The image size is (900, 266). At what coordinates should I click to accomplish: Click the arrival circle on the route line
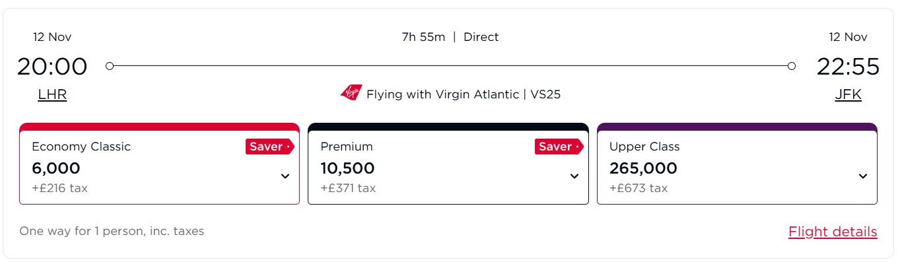click(x=792, y=66)
